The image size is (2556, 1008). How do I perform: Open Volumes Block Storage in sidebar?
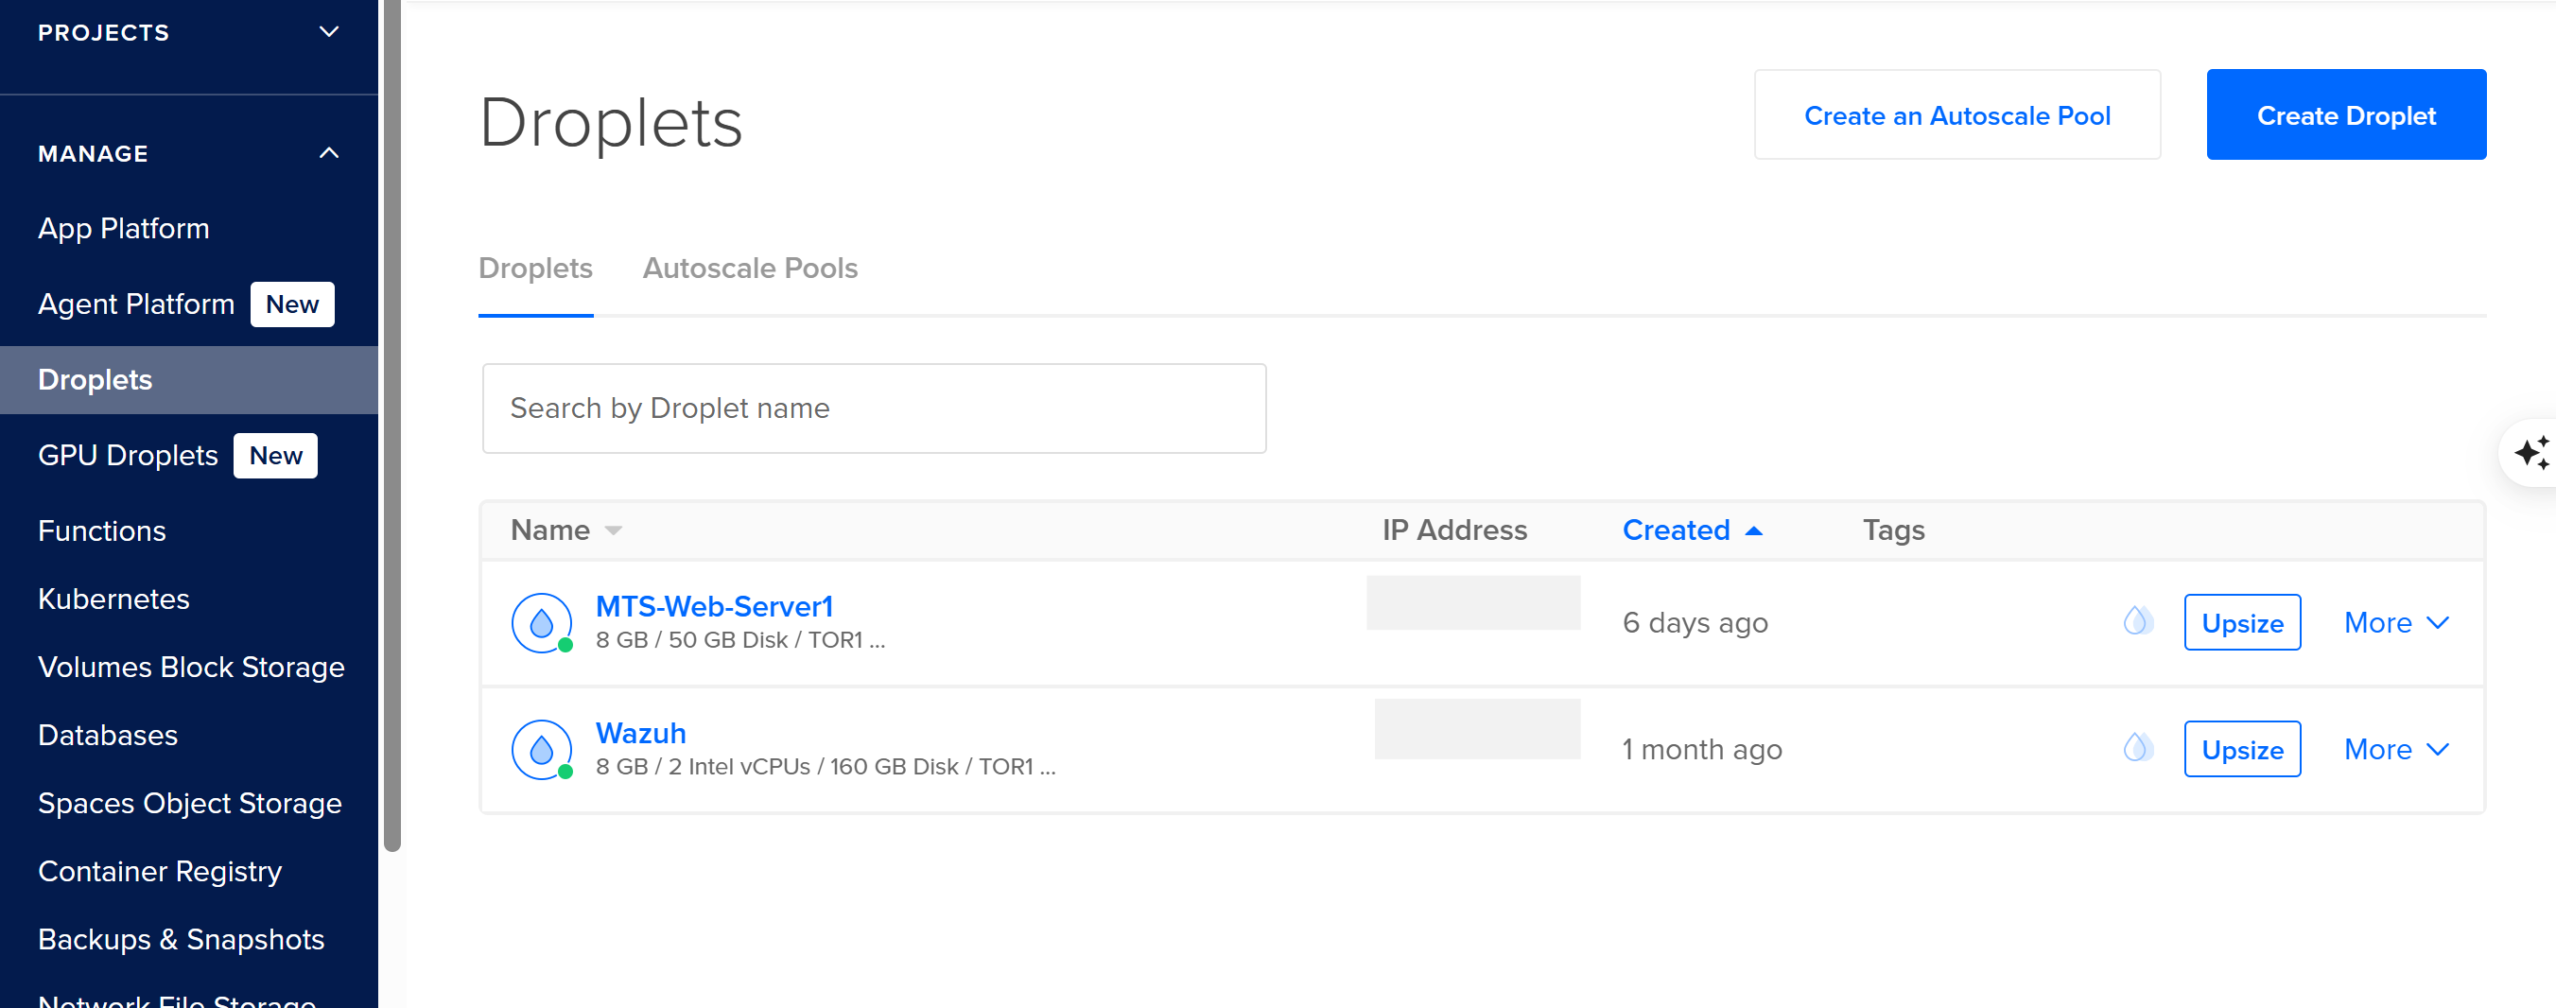click(x=190, y=668)
